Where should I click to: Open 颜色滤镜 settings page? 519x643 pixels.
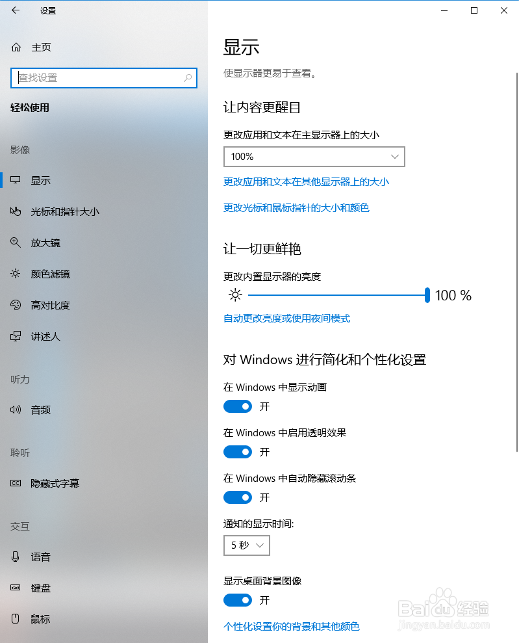[51, 274]
